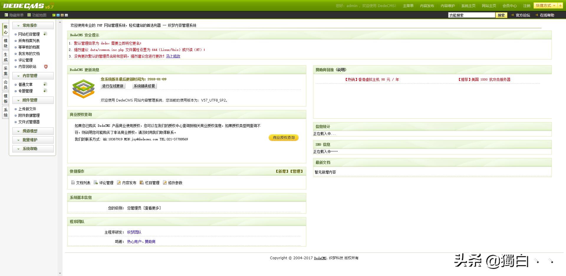The image size is (566, 276).
Task: Open the 热心用户 link
Action: click(134, 242)
